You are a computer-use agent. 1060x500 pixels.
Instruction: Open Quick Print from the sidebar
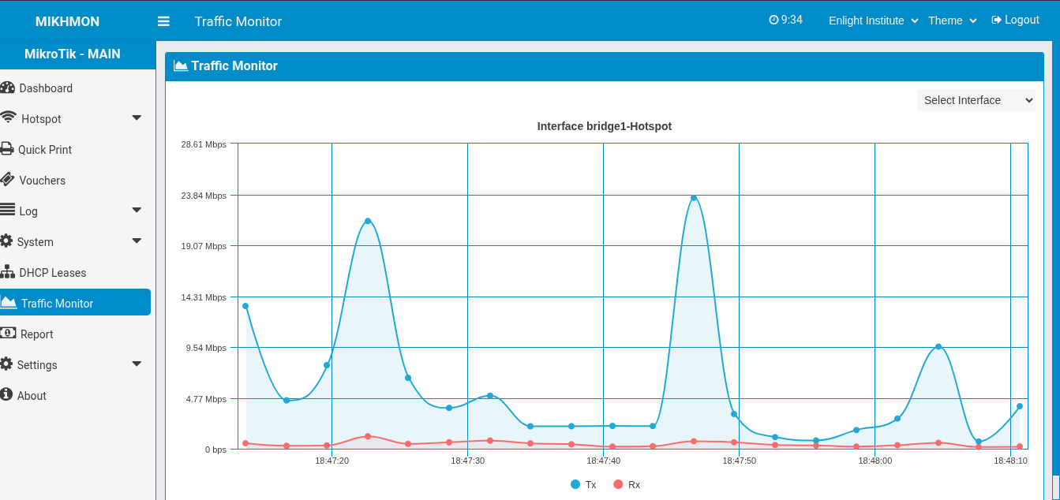pos(75,150)
